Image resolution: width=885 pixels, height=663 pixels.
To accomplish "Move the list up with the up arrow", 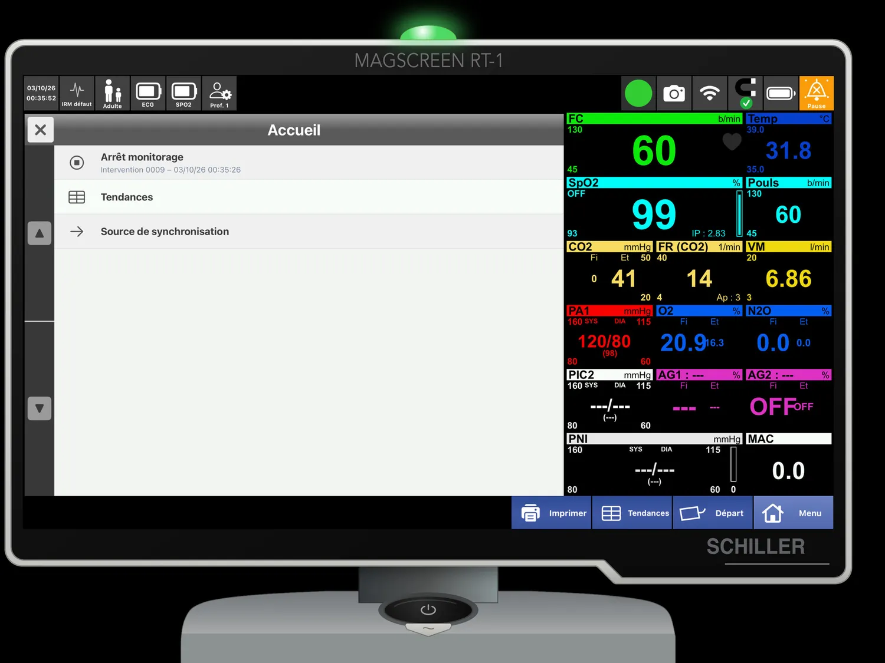I will 40,233.
